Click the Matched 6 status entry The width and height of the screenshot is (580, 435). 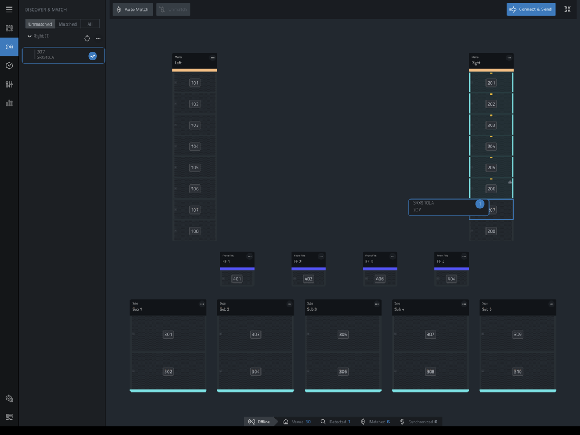(375, 422)
